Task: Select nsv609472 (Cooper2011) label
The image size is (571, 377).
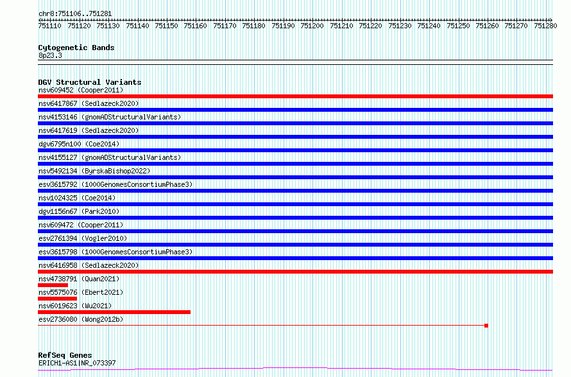Action: (81, 225)
